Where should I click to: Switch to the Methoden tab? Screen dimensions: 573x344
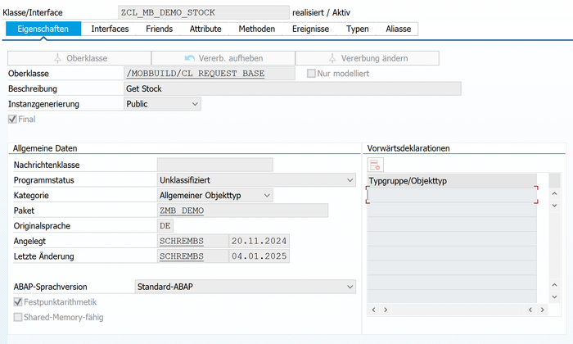[256, 29]
